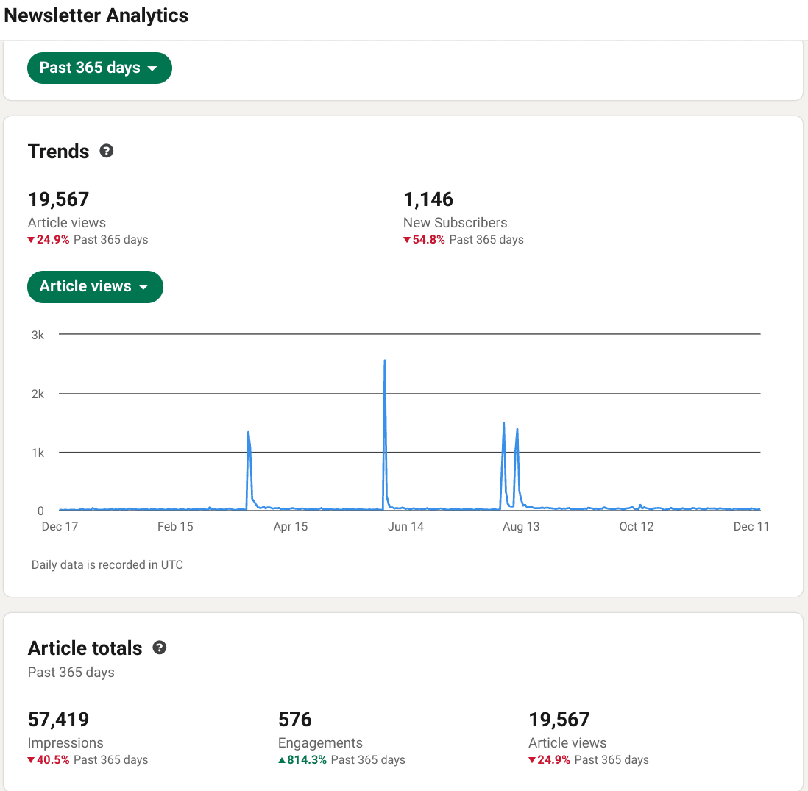Click the Past 365 days subtitle under Article totals

tap(71, 672)
